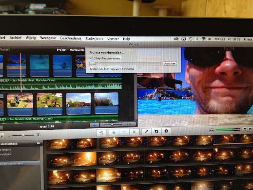Select the underwater pool clip thumbnail
The width and height of the screenshot is (253, 190).
[40, 66]
